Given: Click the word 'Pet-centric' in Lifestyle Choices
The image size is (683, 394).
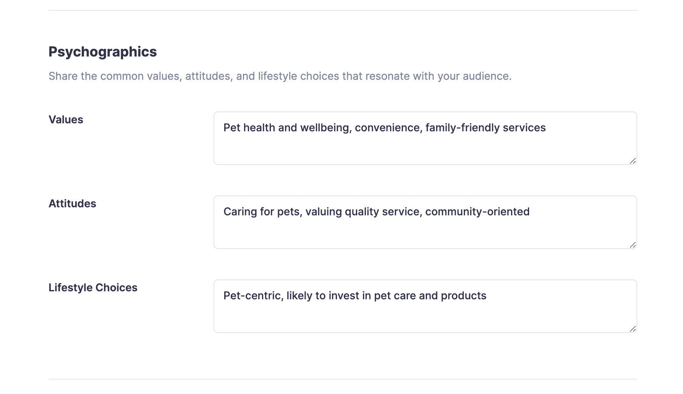Looking at the screenshot, I should click(252, 296).
